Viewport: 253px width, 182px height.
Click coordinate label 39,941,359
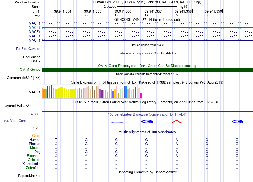pos(213,11)
